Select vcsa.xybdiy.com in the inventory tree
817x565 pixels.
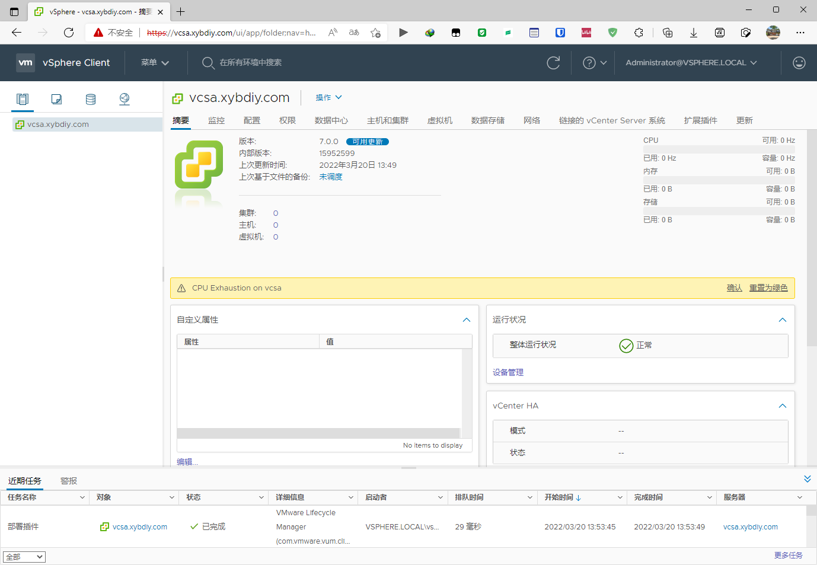58,125
